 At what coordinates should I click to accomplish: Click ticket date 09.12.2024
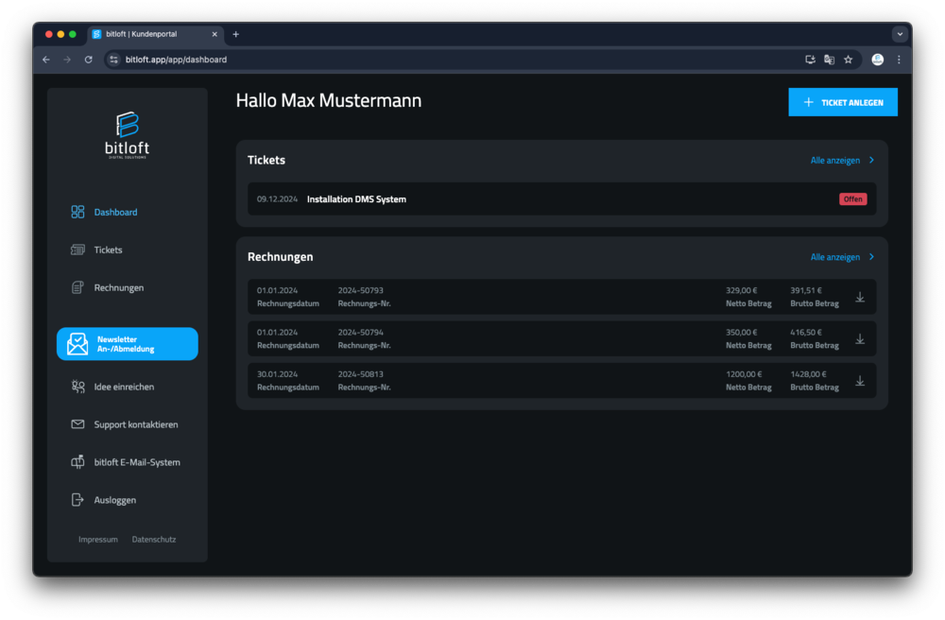point(277,198)
